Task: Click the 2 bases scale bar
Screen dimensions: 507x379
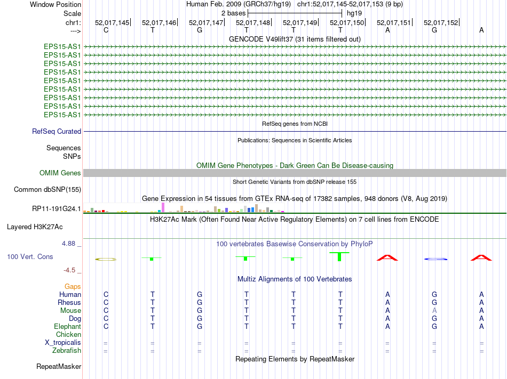Action: [295, 13]
